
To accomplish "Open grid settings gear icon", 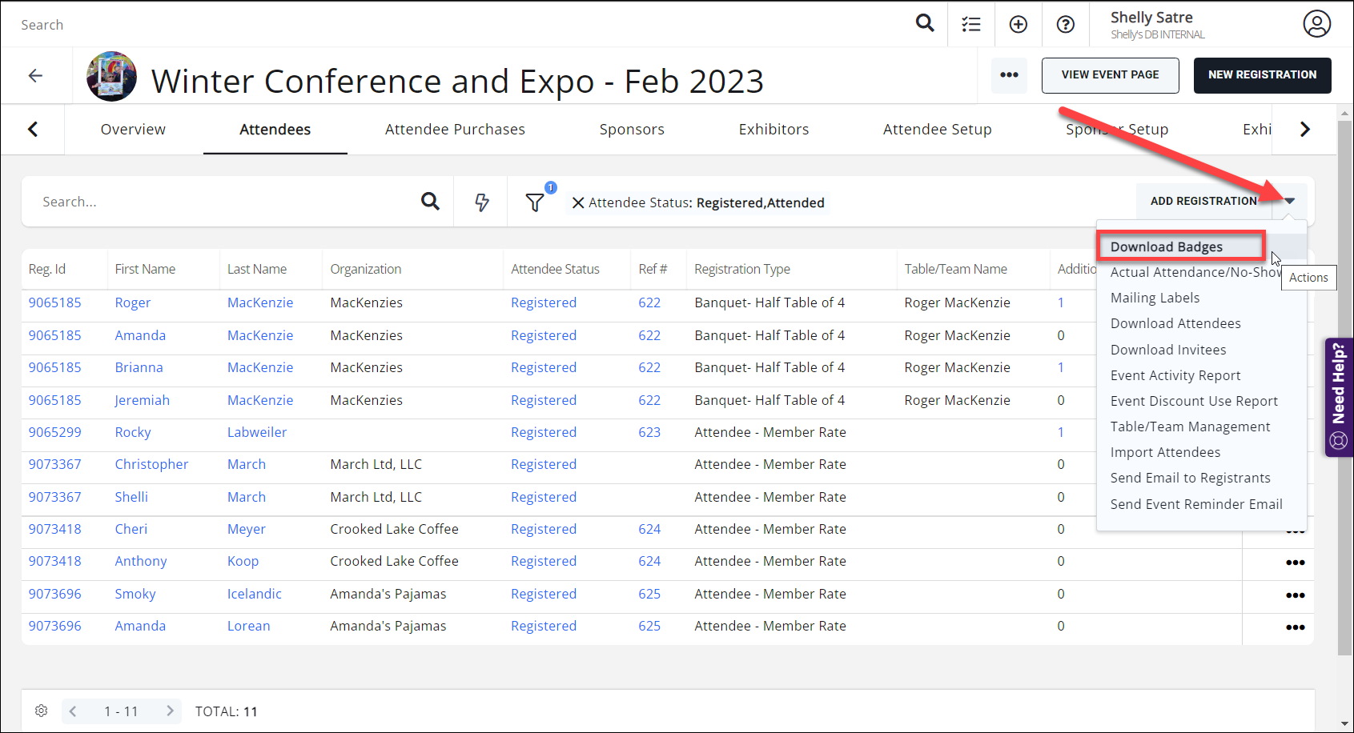I will (x=42, y=711).
